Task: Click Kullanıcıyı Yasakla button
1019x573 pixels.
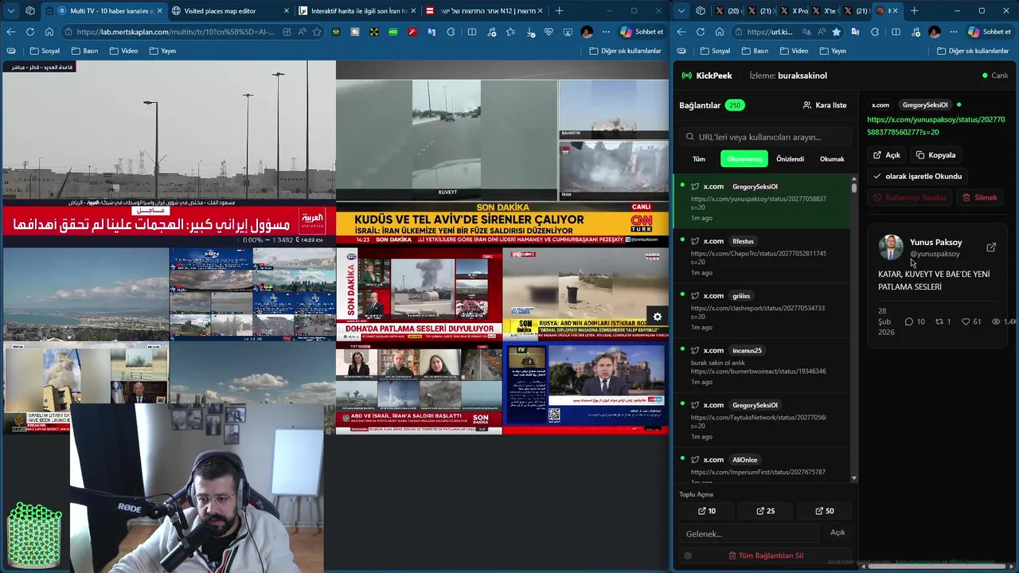Action: pyautogui.click(x=910, y=197)
